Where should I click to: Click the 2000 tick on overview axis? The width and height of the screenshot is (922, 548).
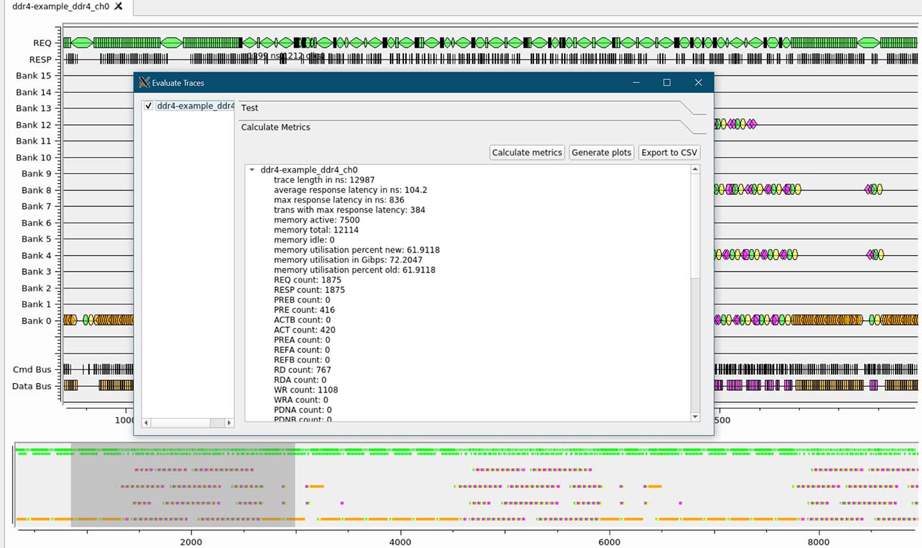pos(191,542)
